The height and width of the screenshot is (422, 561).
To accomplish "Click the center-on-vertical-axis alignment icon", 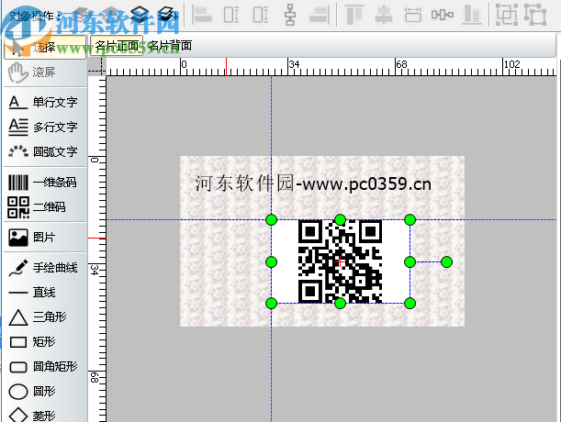I will tap(384, 15).
